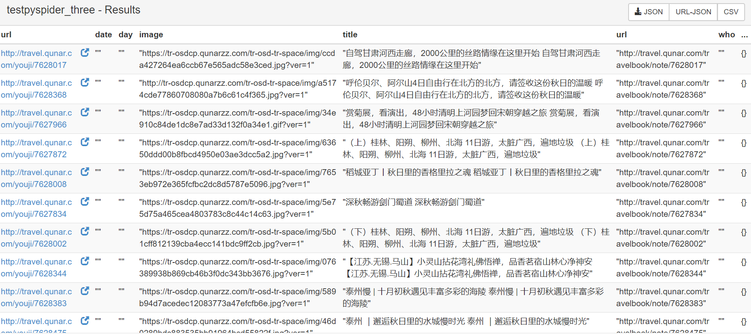Select title '呼伦贝尔、阿尔山4日自由行' cell
This screenshot has width=751, height=334.
point(473,89)
